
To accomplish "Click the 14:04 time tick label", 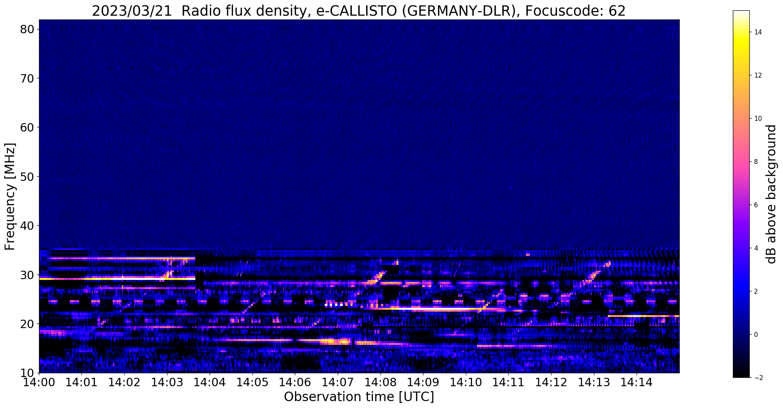I will click(x=210, y=382).
